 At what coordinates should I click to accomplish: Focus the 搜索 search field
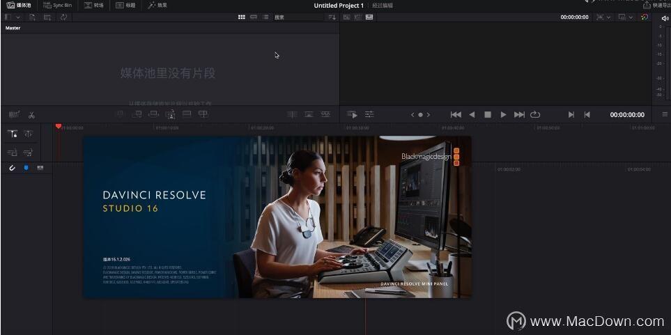point(298,17)
